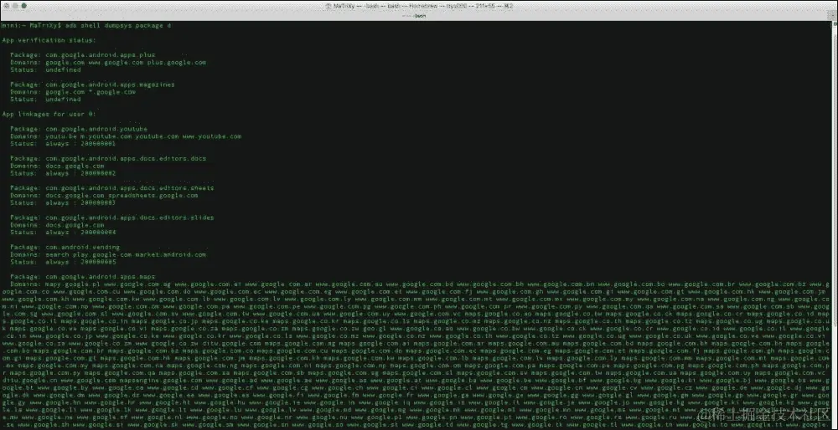Close the Terminal window with the red button

tap(5, 6)
